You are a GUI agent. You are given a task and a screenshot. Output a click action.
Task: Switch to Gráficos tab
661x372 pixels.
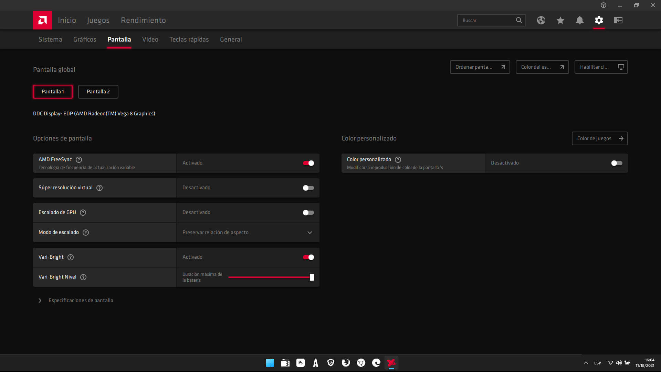[85, 40]
